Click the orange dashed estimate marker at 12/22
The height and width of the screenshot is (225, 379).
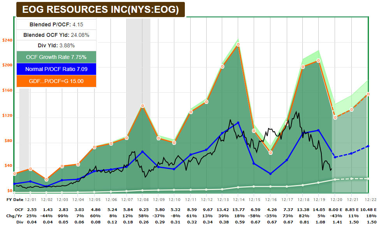click(x=368, y=94)
